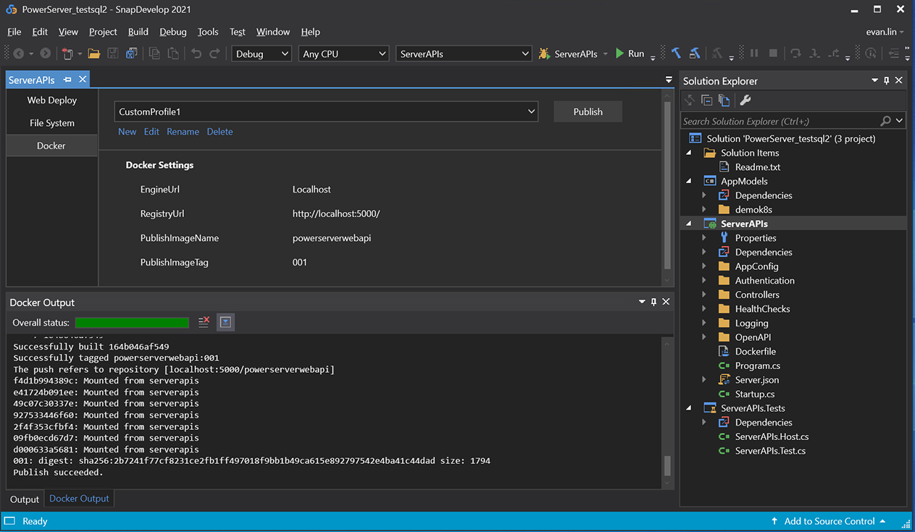This screenshot has height=532, width=915.
Task: Open the Debug configuration dropdown
Action: pos(261,54)
